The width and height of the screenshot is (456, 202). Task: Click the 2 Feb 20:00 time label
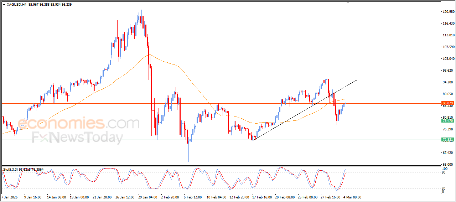coord(170,197)
